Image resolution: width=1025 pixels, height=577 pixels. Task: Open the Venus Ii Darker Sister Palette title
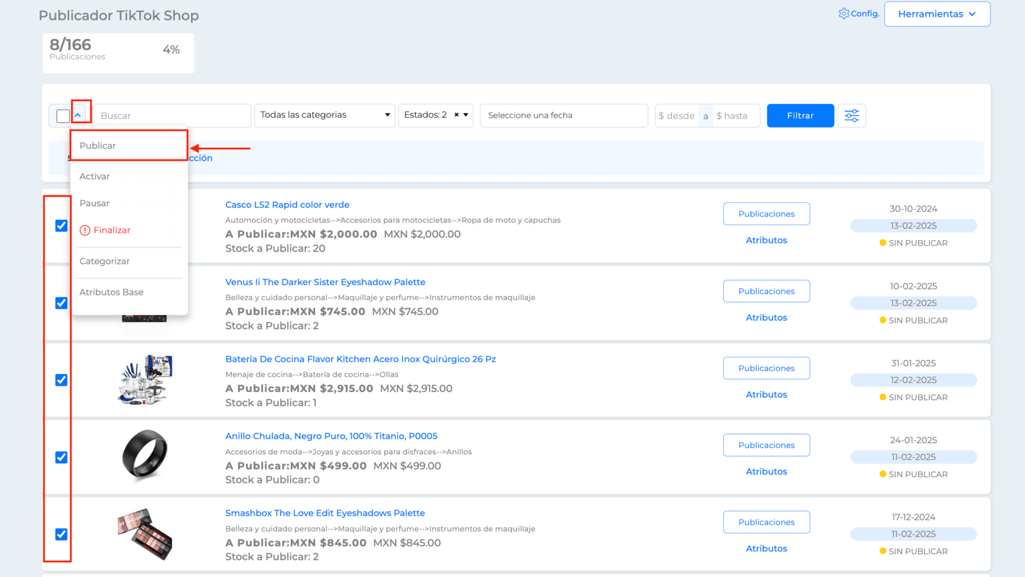click(325, 282)
